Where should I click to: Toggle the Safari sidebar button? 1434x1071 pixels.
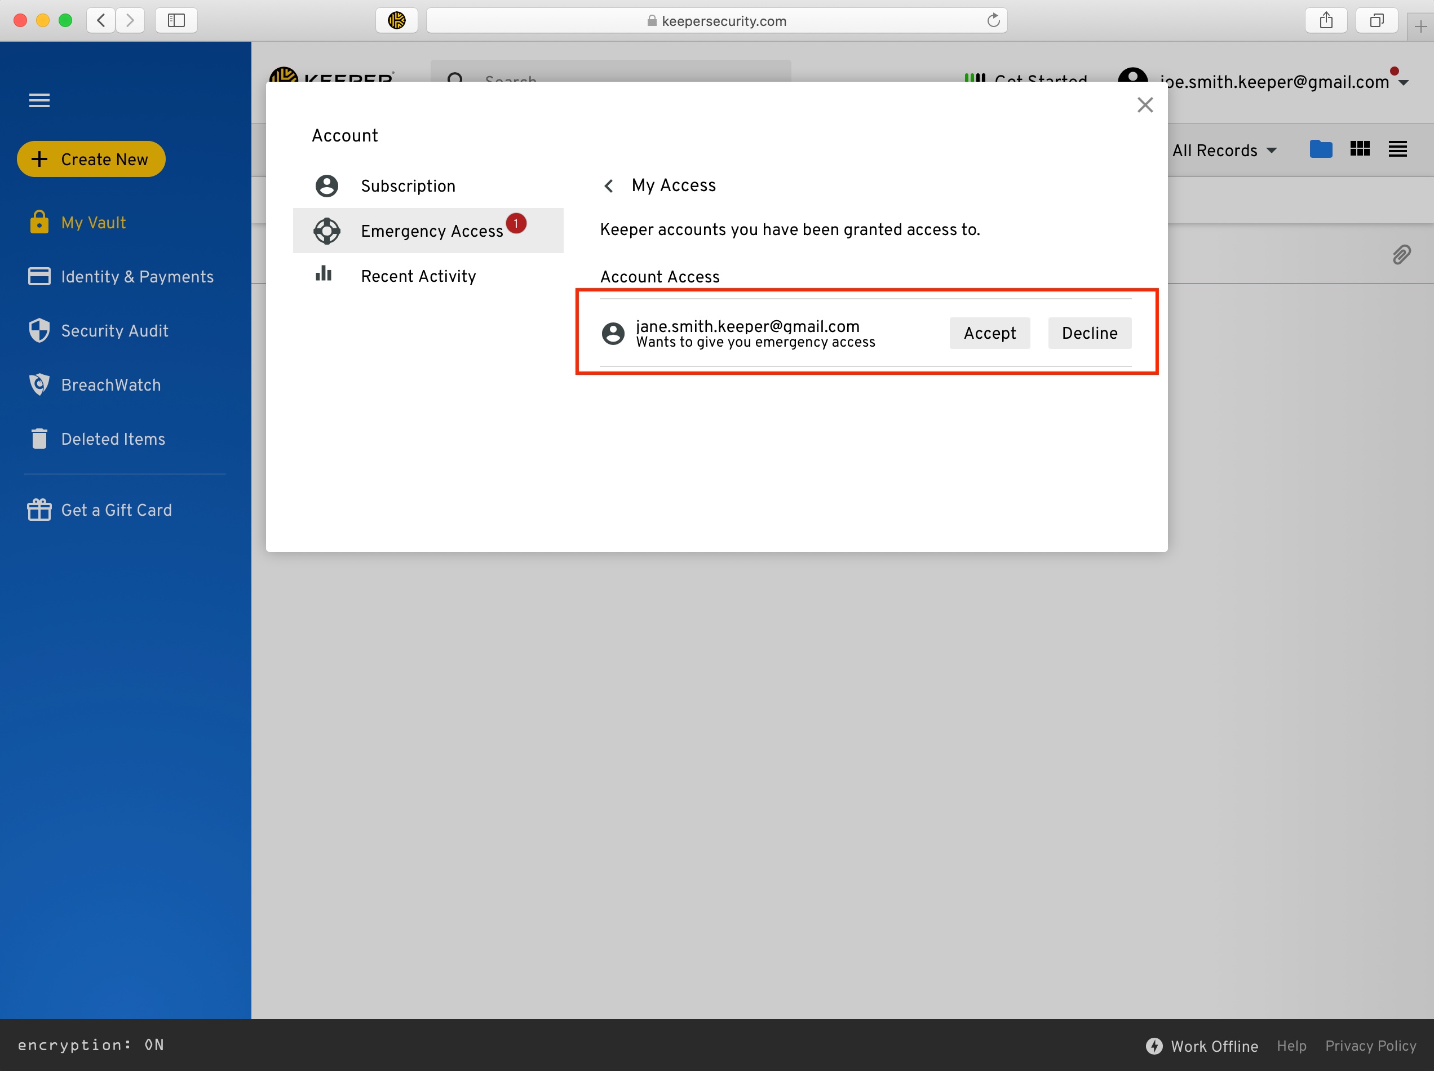[x=176, y=21]
